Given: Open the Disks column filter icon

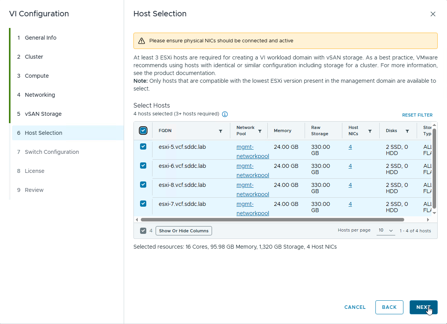Looking at the screenshot, I should (407, 131).
